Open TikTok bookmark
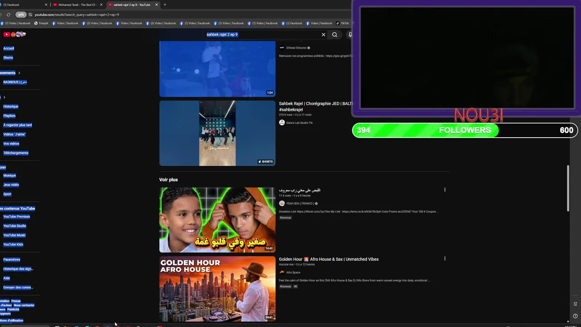 click(x=342, y=23)
